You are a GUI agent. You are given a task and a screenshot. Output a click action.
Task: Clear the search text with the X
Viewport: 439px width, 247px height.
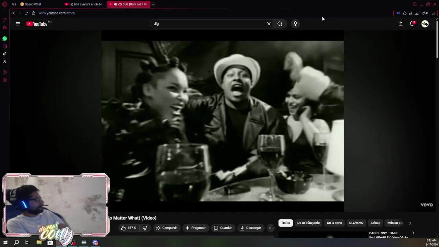click(x=269, y=24)
